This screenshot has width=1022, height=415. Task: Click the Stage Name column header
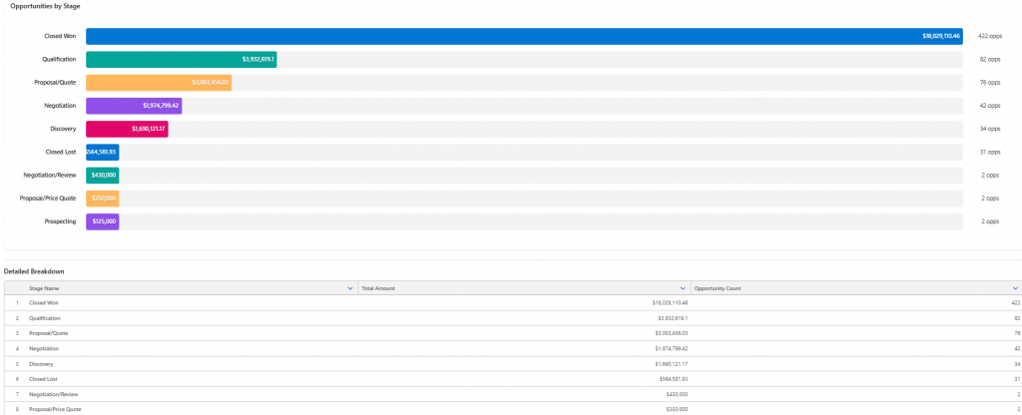[x=44, y=288]
